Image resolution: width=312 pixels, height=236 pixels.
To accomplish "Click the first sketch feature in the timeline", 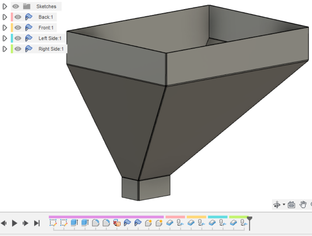I will coord(53,223).
